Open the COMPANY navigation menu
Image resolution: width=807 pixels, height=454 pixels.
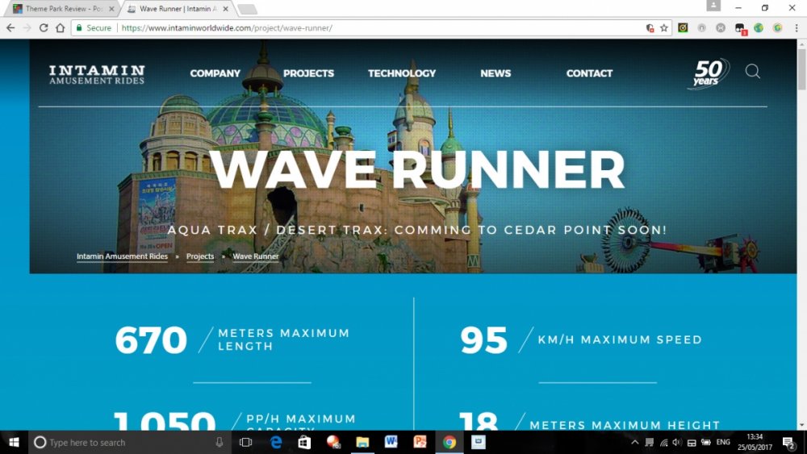pyautogui.click(x=215, y=73)
